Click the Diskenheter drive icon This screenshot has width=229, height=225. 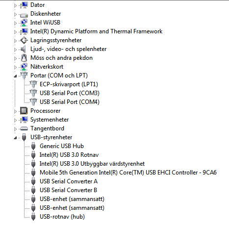pyautogui.click(x=24, y=15)
